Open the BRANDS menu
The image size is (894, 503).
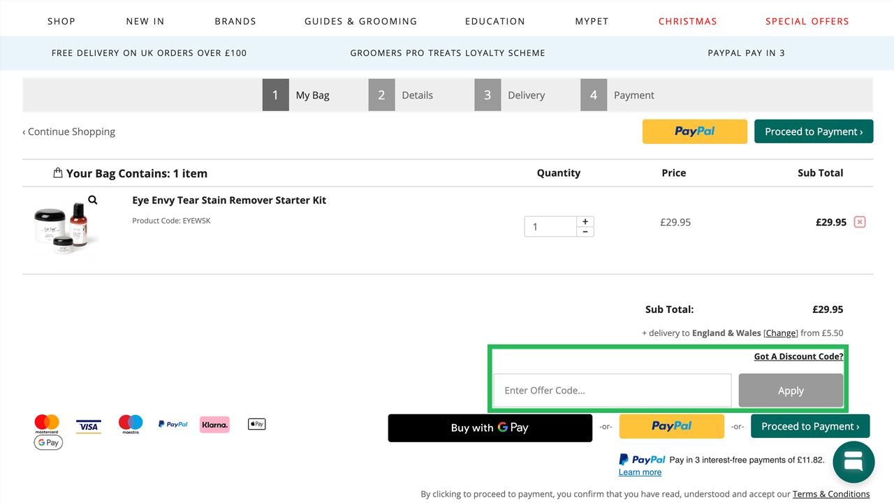235,21
